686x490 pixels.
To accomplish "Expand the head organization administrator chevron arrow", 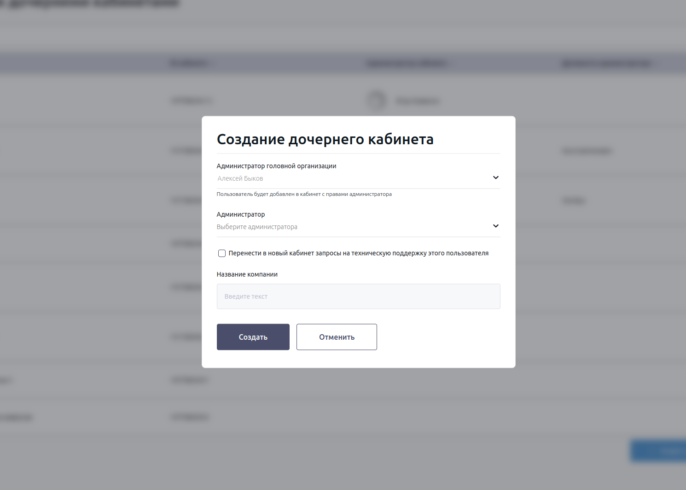I will click(495, 178).
